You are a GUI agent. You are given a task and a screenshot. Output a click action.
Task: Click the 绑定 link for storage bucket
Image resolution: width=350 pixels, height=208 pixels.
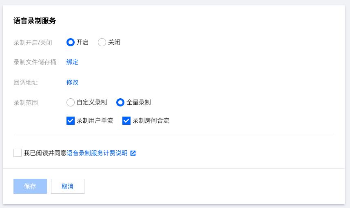point(72,62)
